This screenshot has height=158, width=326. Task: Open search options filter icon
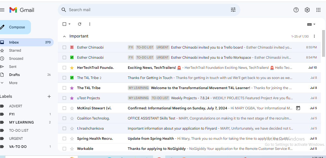tap(233, 10)
